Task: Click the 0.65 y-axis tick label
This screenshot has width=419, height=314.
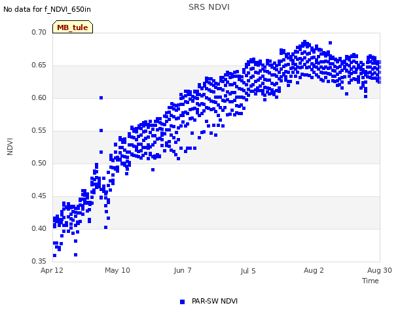Action: pos(39,65)
